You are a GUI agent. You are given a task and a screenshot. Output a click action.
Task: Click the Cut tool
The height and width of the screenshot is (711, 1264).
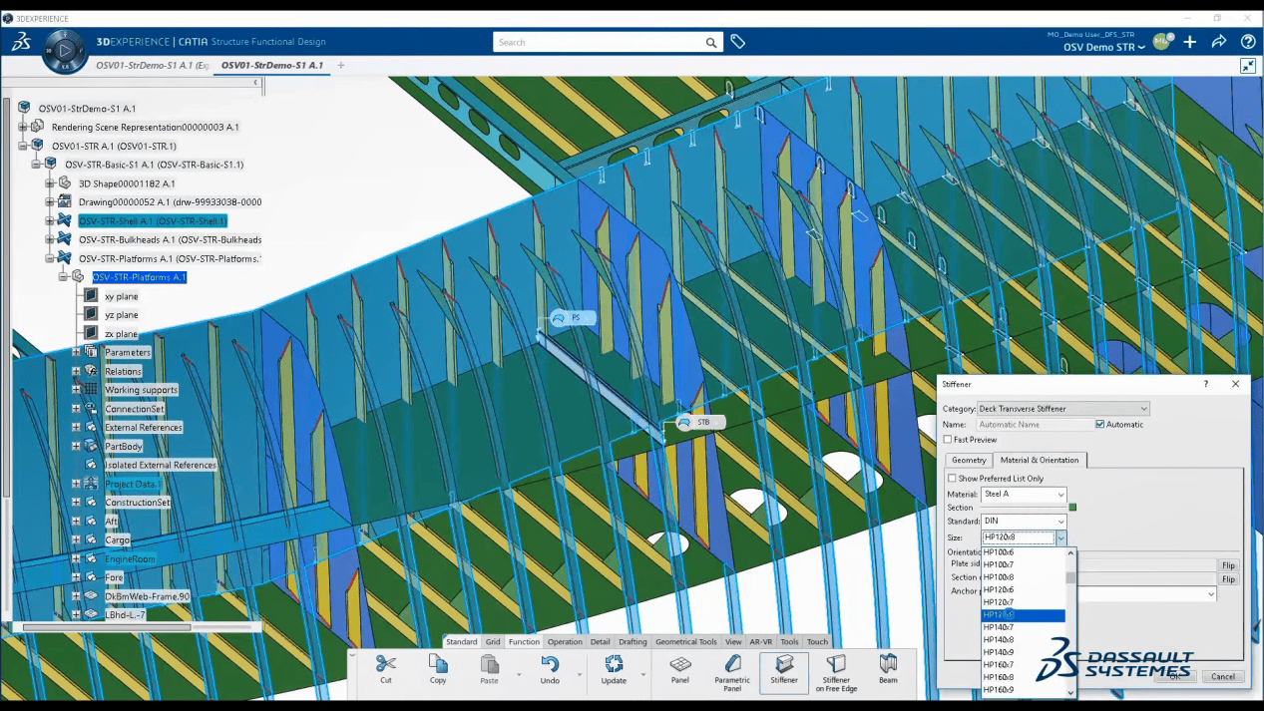[x=386, y=669]
